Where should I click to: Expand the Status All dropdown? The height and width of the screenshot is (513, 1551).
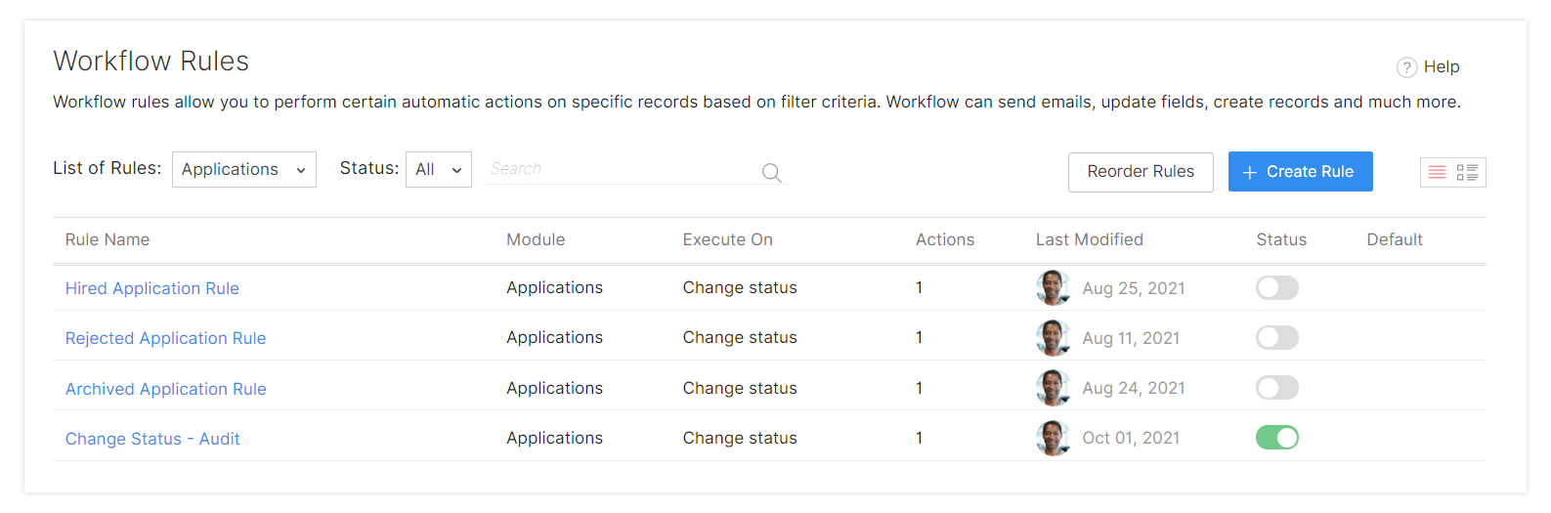[x=439, y=169]
